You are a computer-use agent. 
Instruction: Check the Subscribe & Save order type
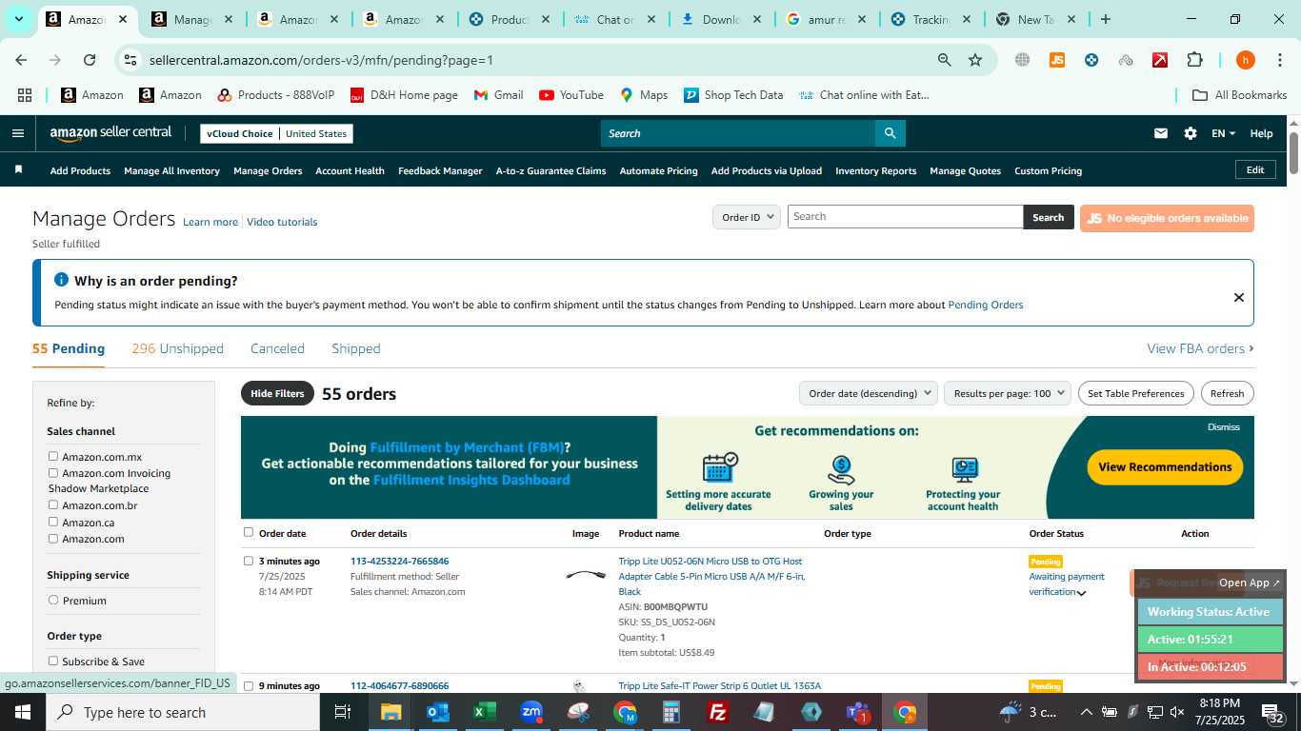[x=53, y=662]
